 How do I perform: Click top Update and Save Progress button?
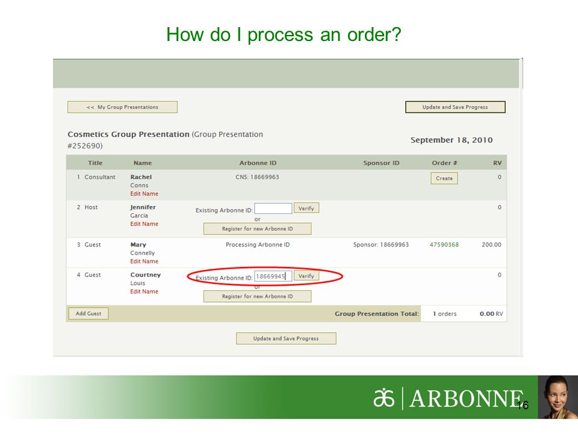[455, 107]
